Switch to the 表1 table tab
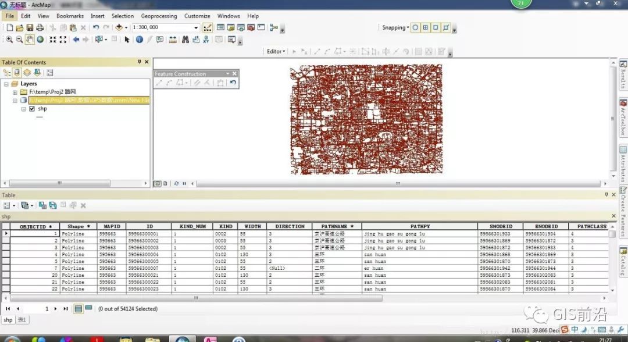628x342 pixels. tap(22, 320)
